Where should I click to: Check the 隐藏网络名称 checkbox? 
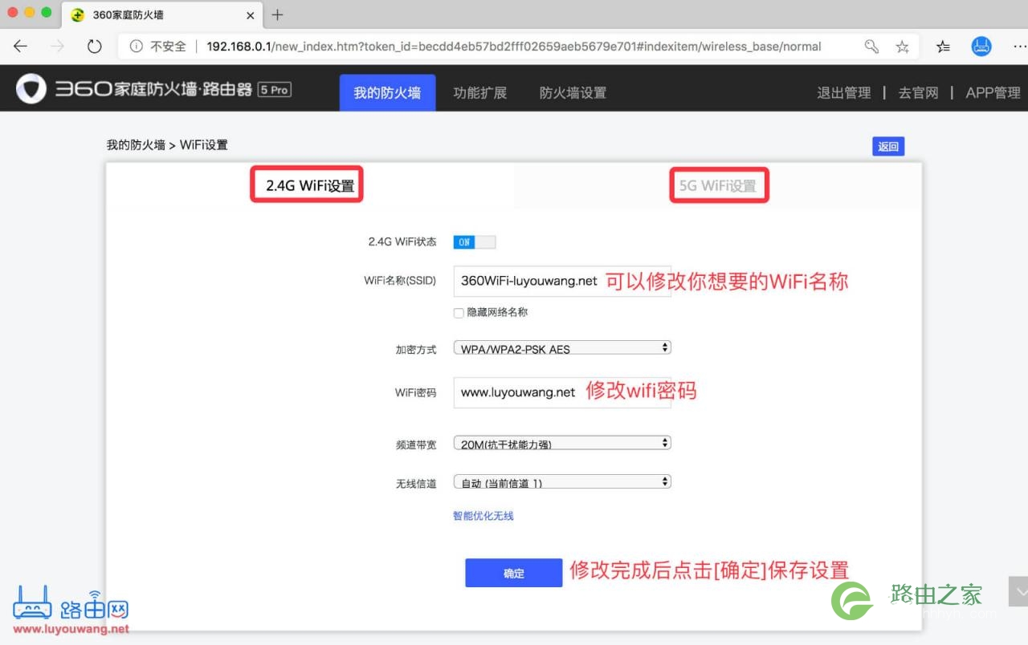click(459, 313)
